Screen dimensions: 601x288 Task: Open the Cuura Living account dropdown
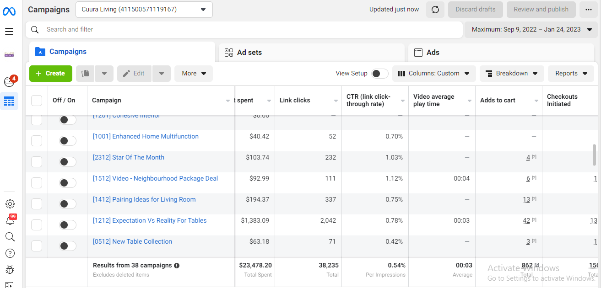click(x=144, y=9)
